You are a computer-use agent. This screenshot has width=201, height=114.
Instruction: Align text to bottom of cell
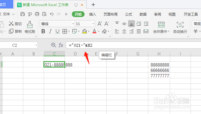(131, 24)
